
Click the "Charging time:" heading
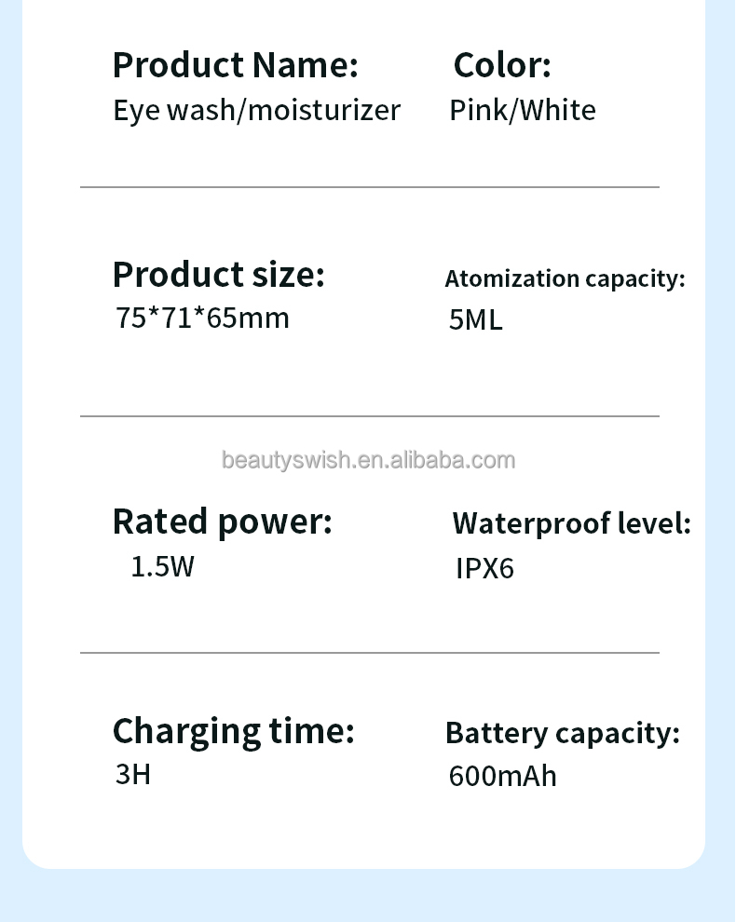pyautogui.click(x=233, y=731)
